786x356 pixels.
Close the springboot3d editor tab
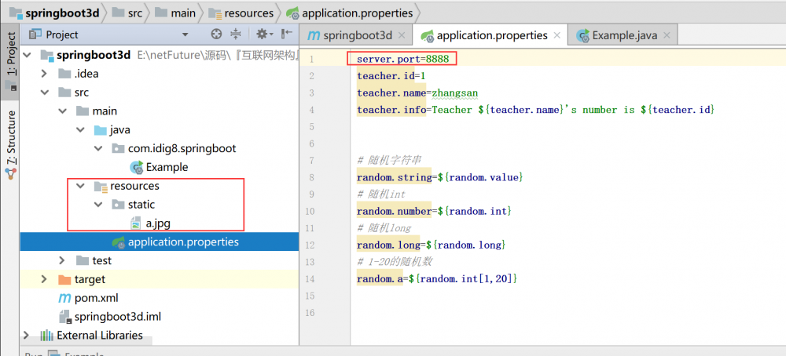pos(402,35)
